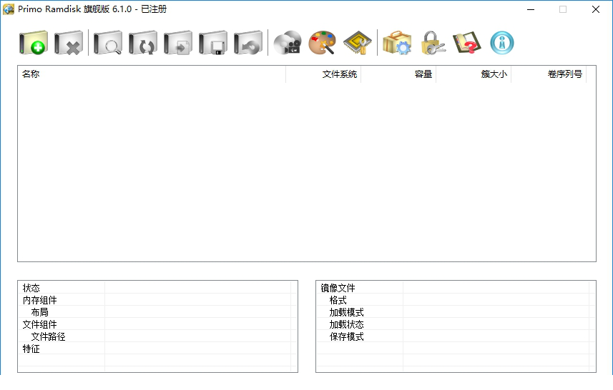This screenshot has height=390, width=613.
Task: Open image file tools with CD and camera icon
Action: [288, 43]
